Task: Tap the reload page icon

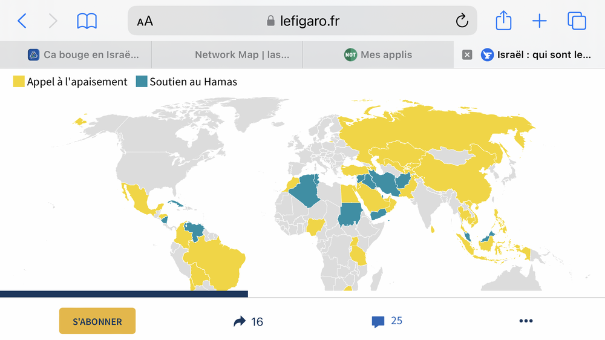Action: (x=462, y=22)
